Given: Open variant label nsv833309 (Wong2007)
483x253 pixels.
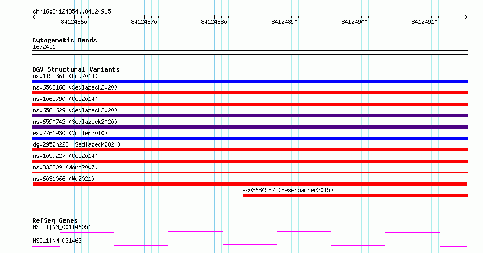Looking at the screenshot, I should coord(65,167).
